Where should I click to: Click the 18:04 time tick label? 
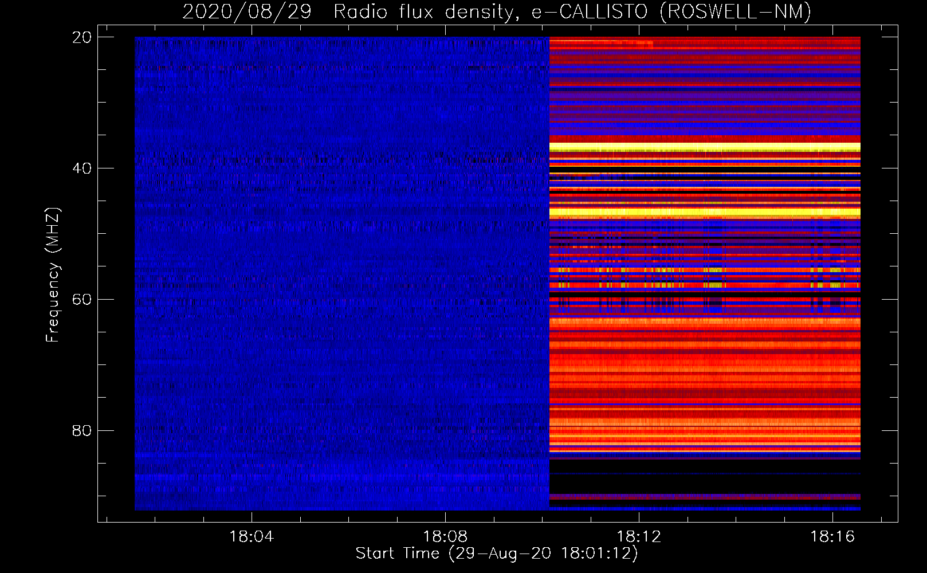tap(252, 537)
